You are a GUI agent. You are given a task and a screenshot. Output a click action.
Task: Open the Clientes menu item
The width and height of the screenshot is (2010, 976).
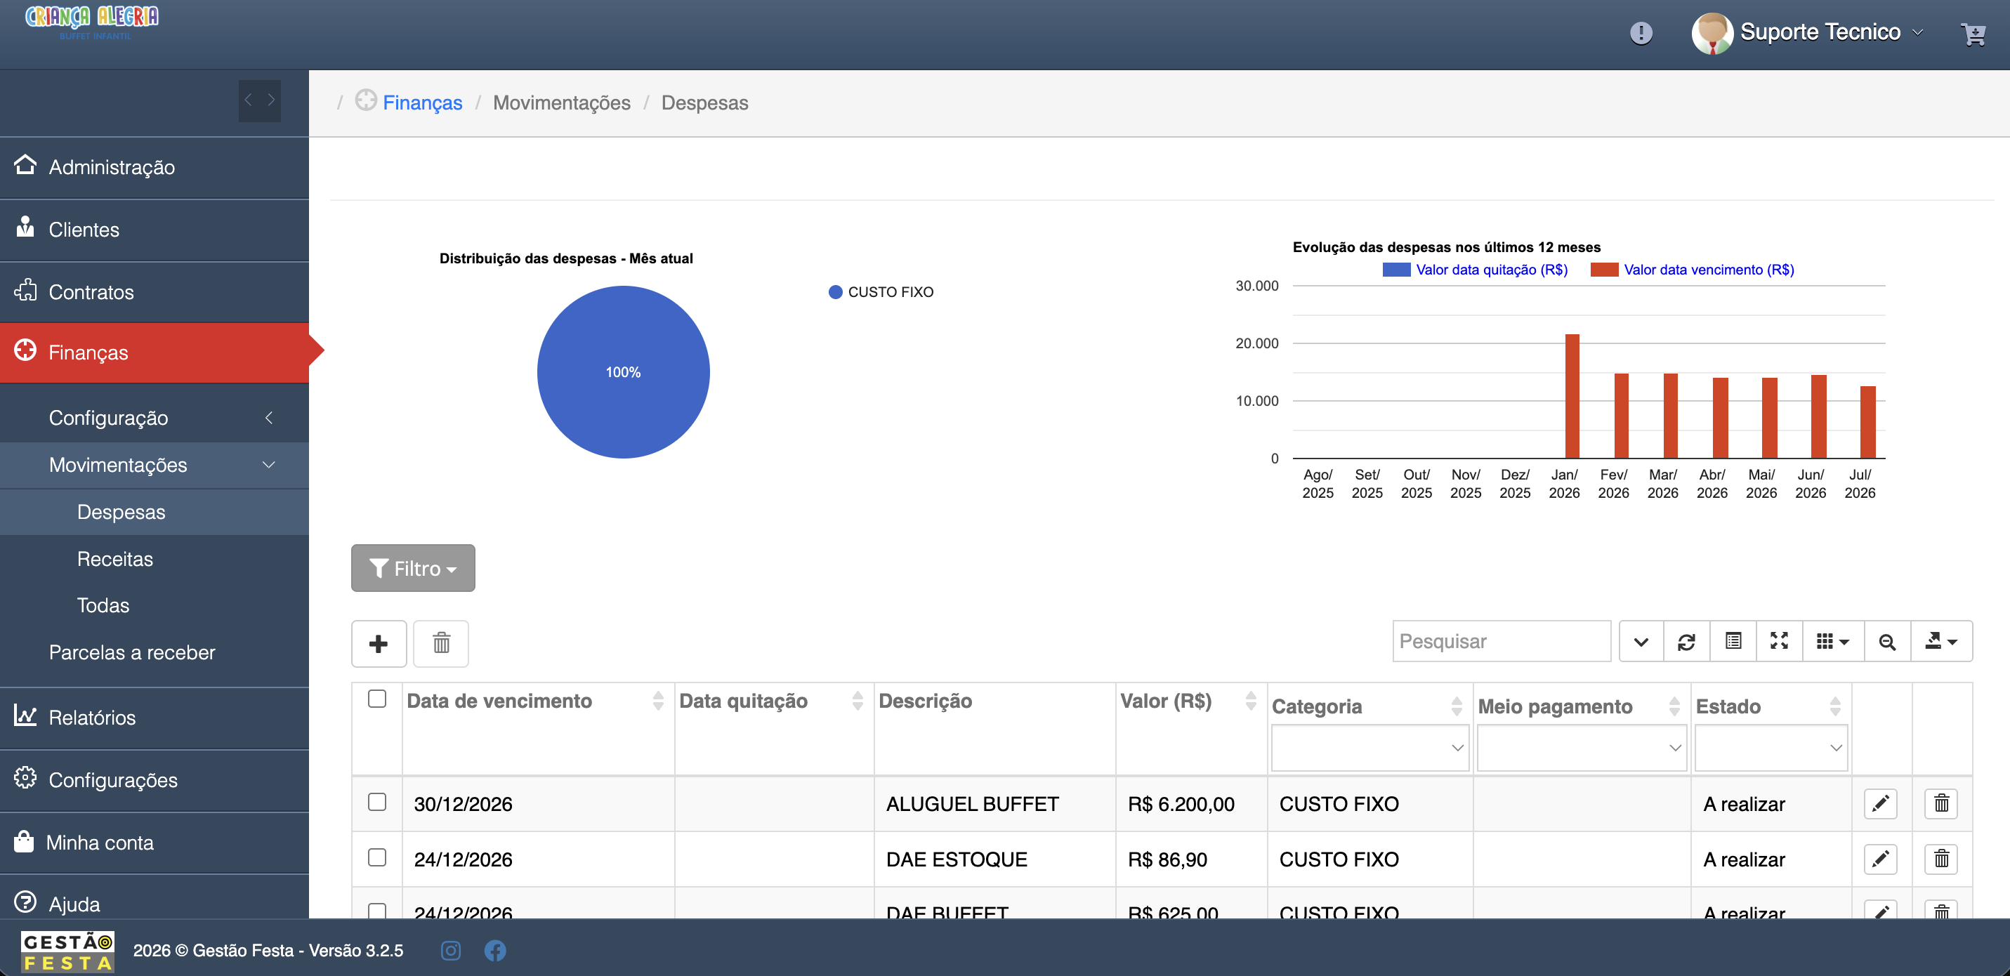point(155,230)
